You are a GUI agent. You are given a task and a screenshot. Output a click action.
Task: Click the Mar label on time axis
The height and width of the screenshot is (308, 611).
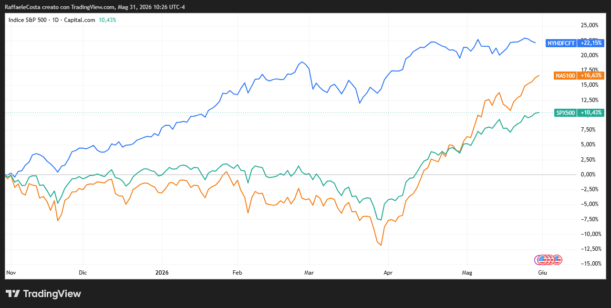309,273
